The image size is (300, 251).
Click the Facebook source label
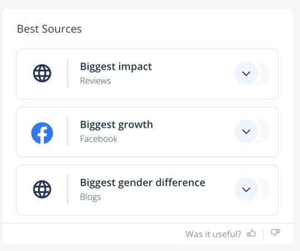[99, 139]
